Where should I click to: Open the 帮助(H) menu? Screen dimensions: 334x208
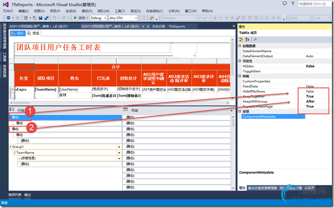pyautogui.click(x=207, y=11)
